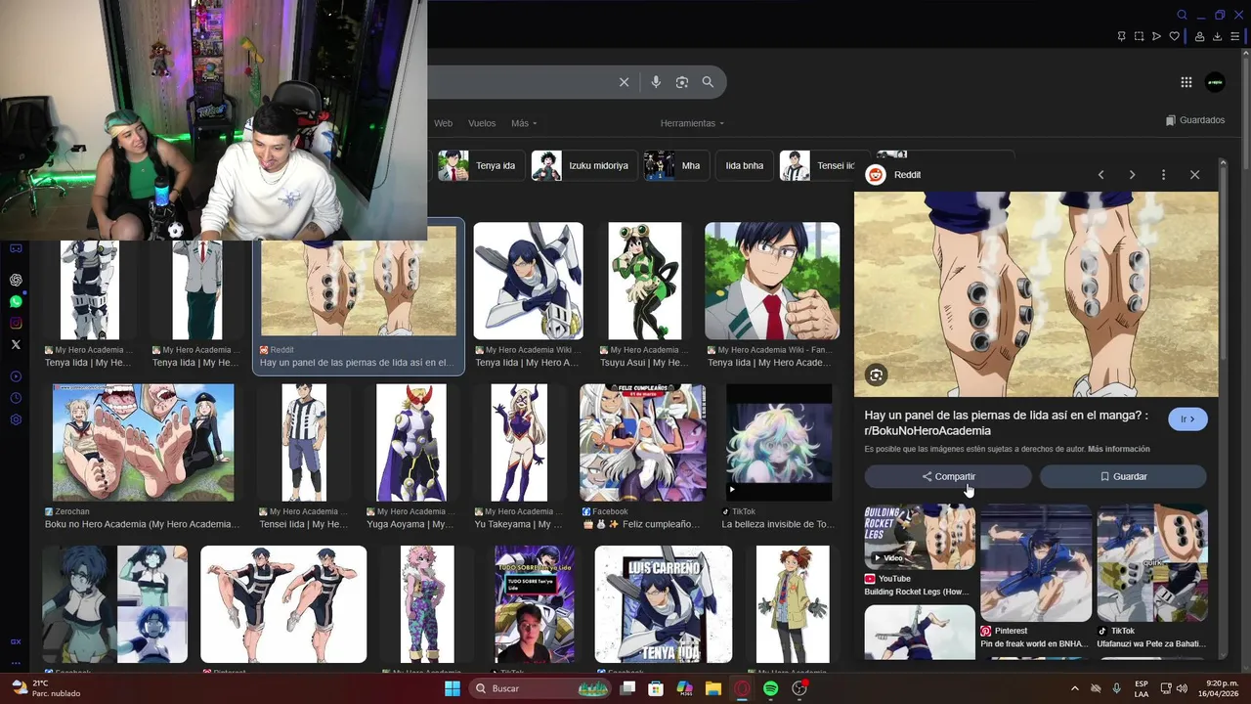Open the Reddit source name in preview header
Screen dimensions: 1251x704
coord(907,175)
